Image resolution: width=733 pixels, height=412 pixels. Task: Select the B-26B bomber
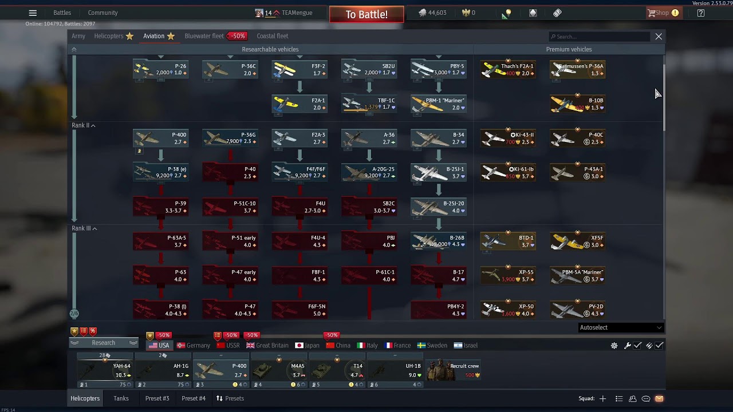[x=438, y=241]
